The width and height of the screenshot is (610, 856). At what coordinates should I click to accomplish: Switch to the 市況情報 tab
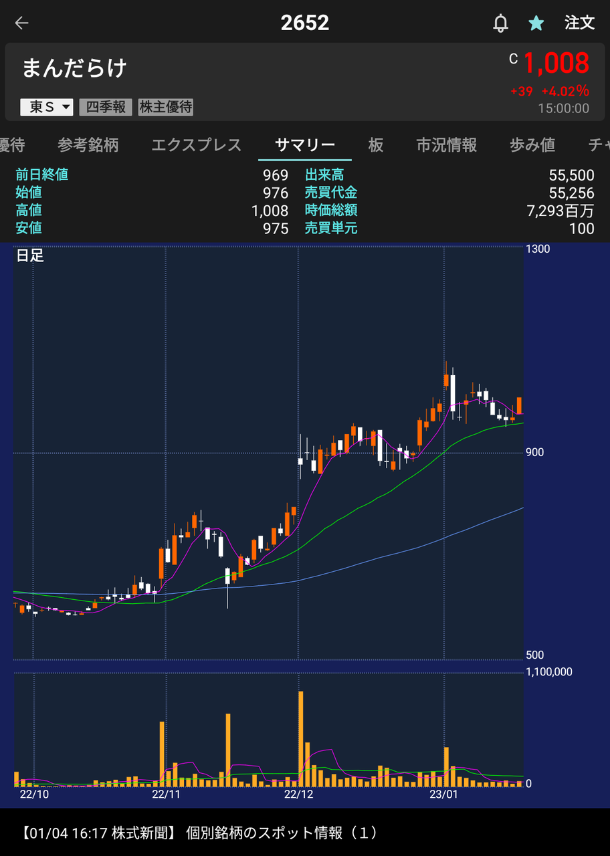coord(447,145)
